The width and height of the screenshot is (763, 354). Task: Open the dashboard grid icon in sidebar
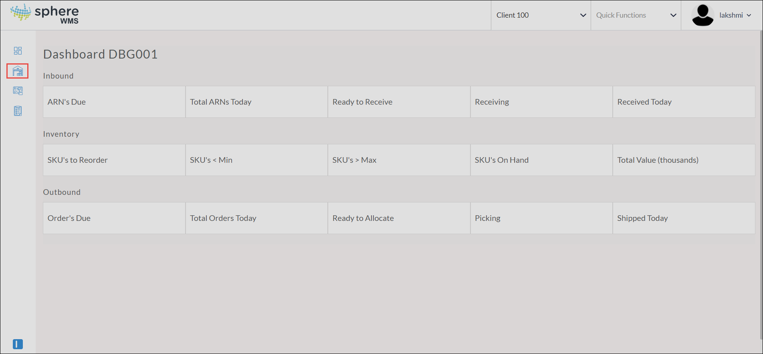[x=18, y=51]
